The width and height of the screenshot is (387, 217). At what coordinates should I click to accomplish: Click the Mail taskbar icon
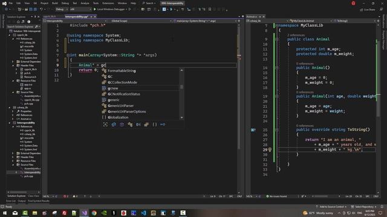(15, 213)
